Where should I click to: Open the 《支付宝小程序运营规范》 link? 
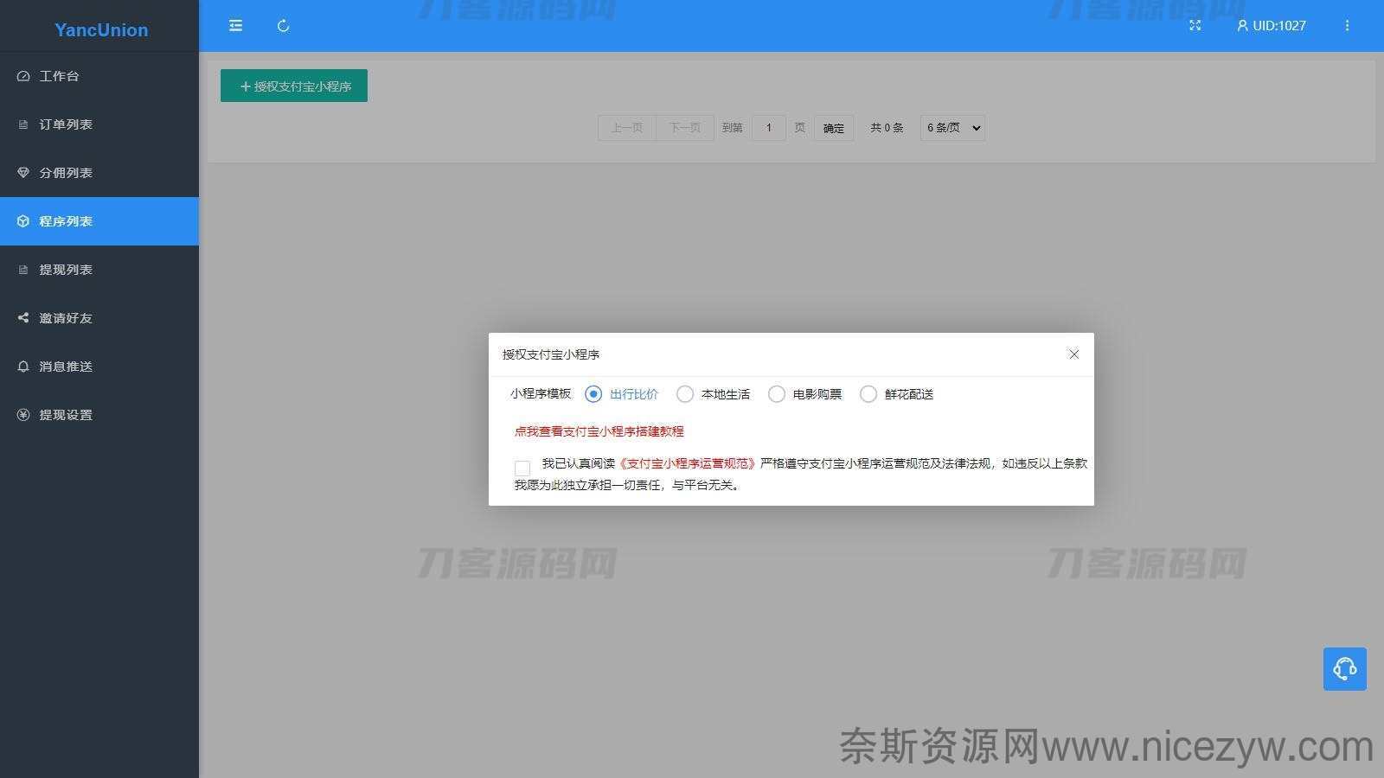click(x=688, y=463)
